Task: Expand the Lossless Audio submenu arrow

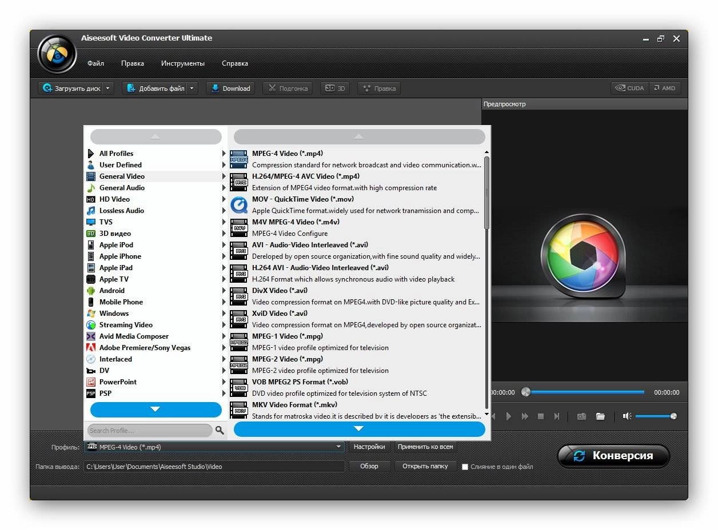Action: point(224,211)
